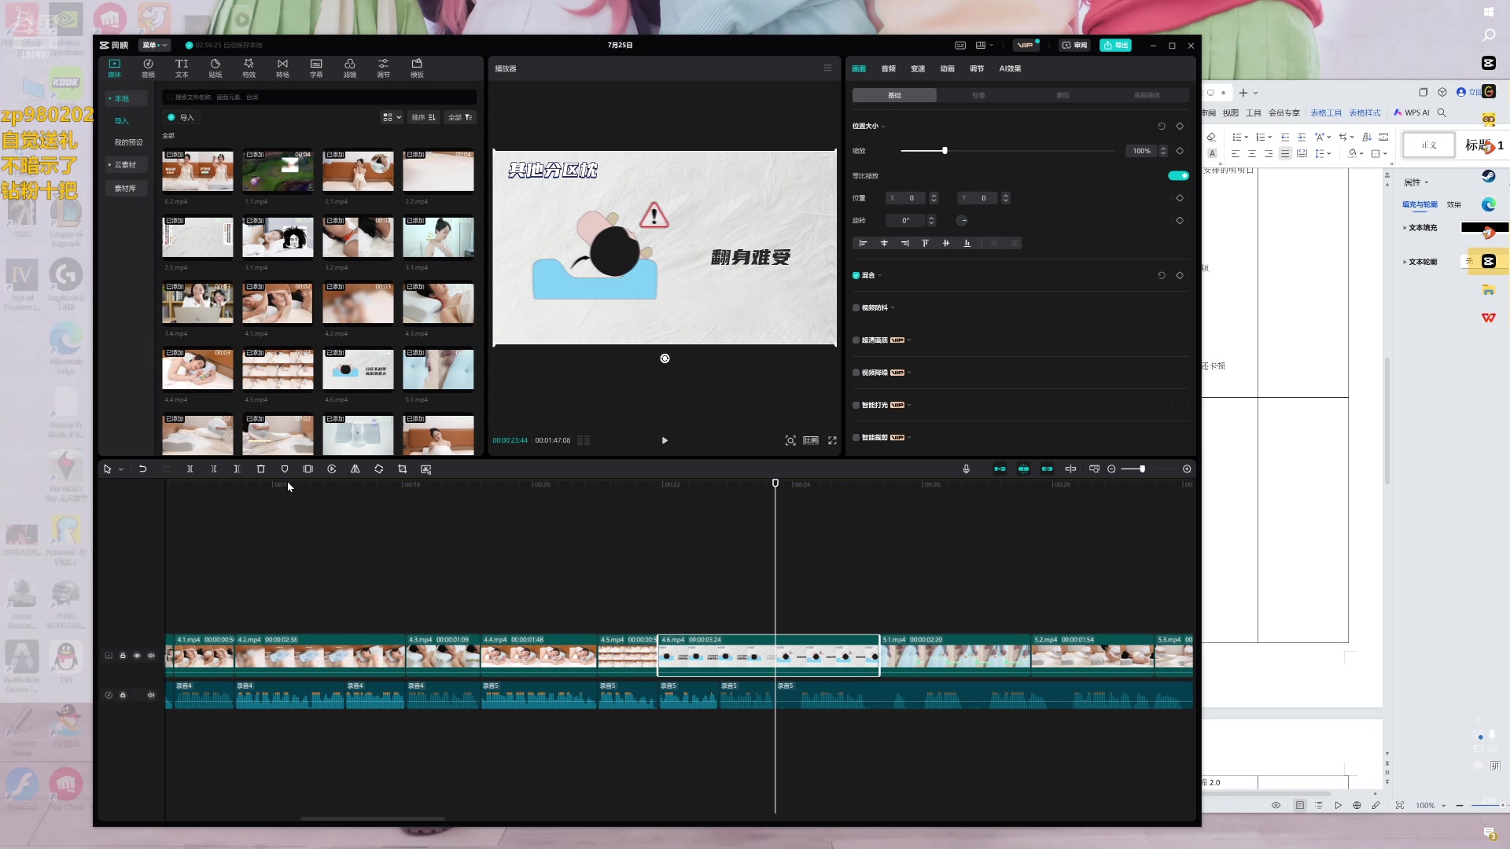Switch to the 音频 audio properties tab
1510x849 pixels.
889,69
